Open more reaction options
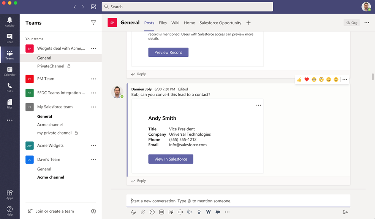 click(x=344, y=80)
